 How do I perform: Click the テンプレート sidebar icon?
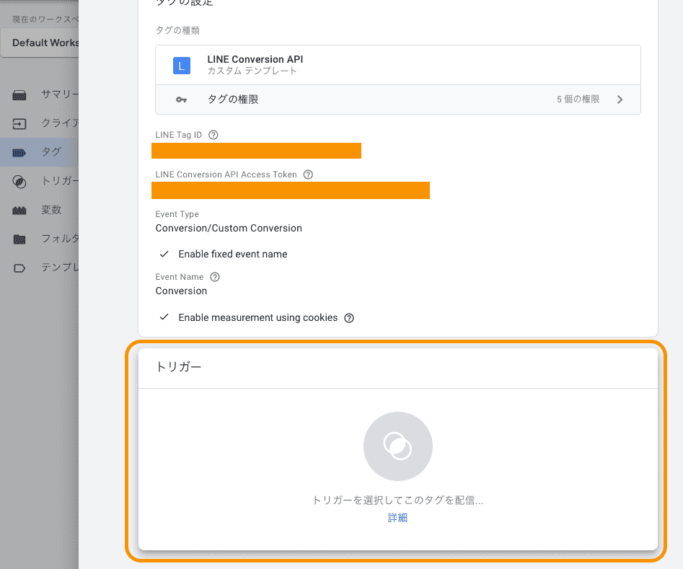19,268
